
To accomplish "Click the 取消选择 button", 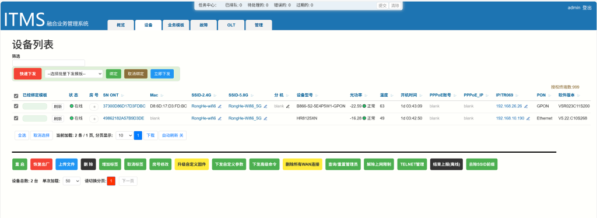I will point(41,135).
